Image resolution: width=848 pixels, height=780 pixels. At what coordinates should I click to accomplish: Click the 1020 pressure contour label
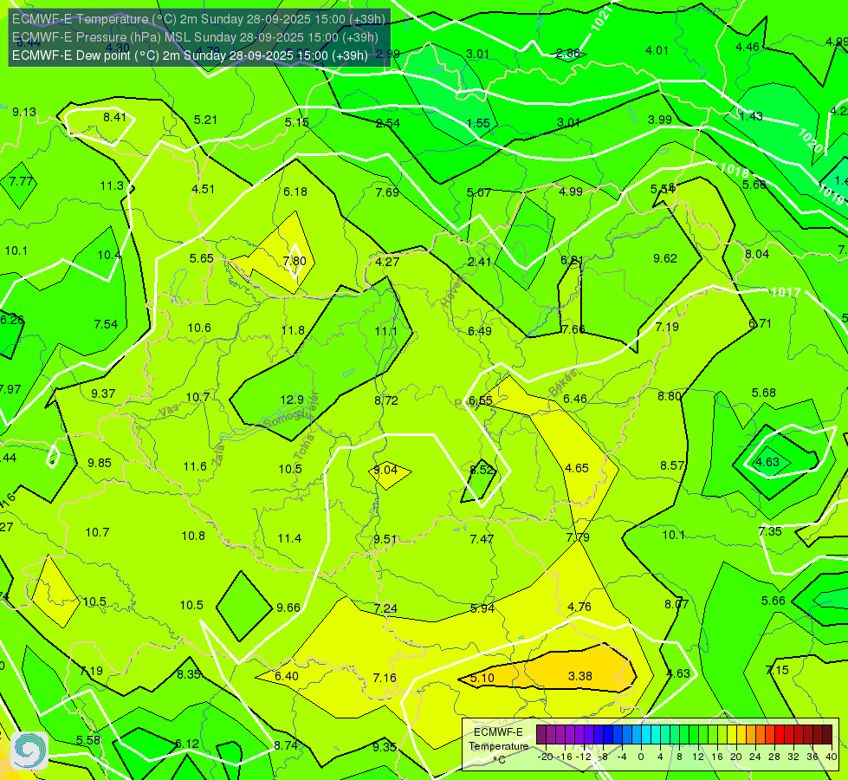(x=810, y=140)
